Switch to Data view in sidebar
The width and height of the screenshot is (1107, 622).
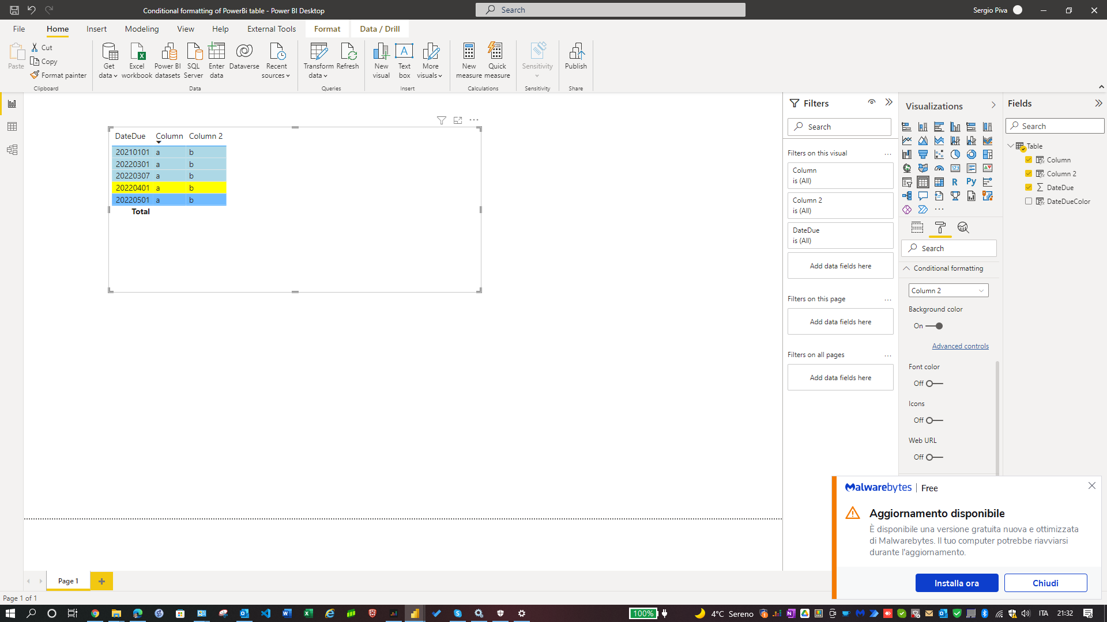pos(12,127)
